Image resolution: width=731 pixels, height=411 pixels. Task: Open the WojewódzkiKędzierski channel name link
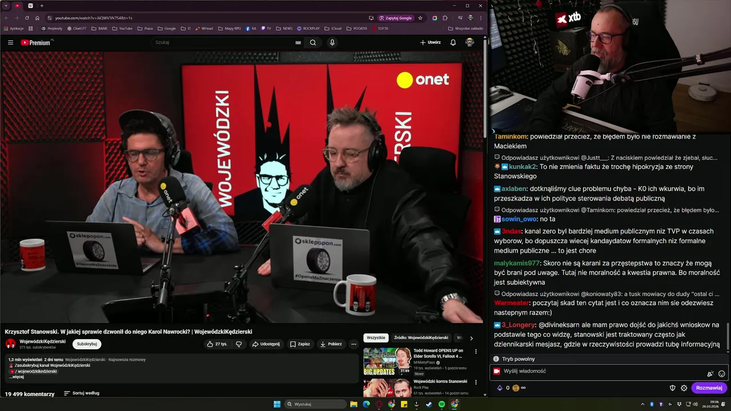pos(42,341)
